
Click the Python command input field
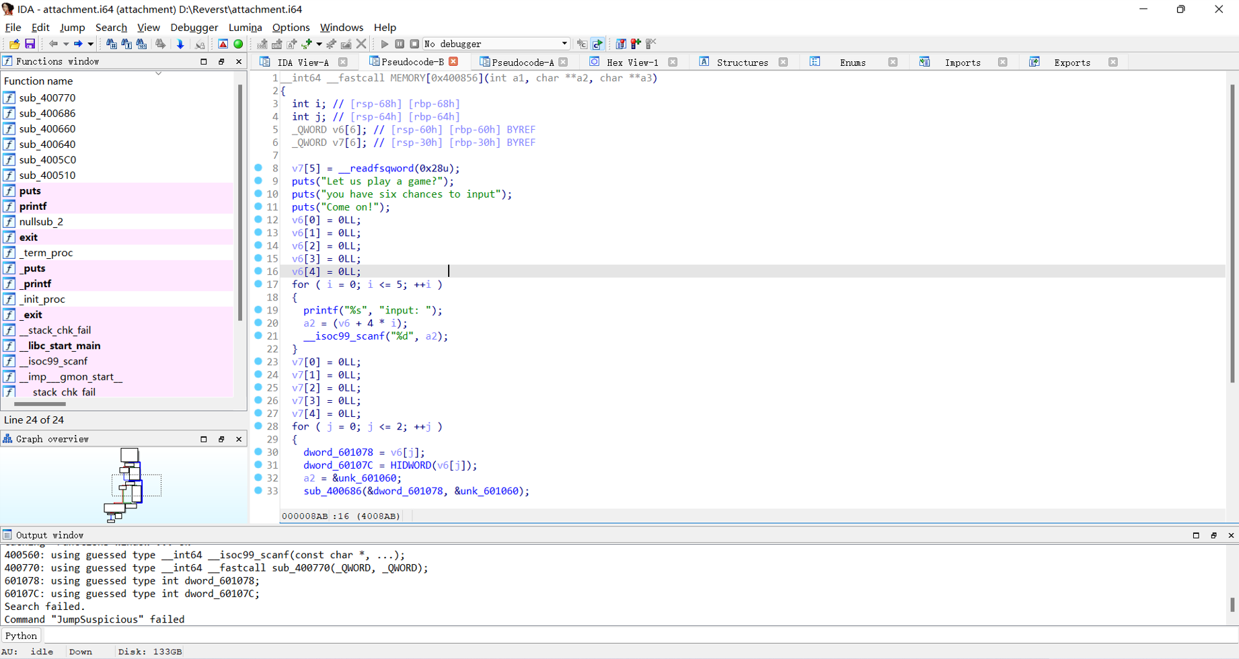(x=639, y=635)
